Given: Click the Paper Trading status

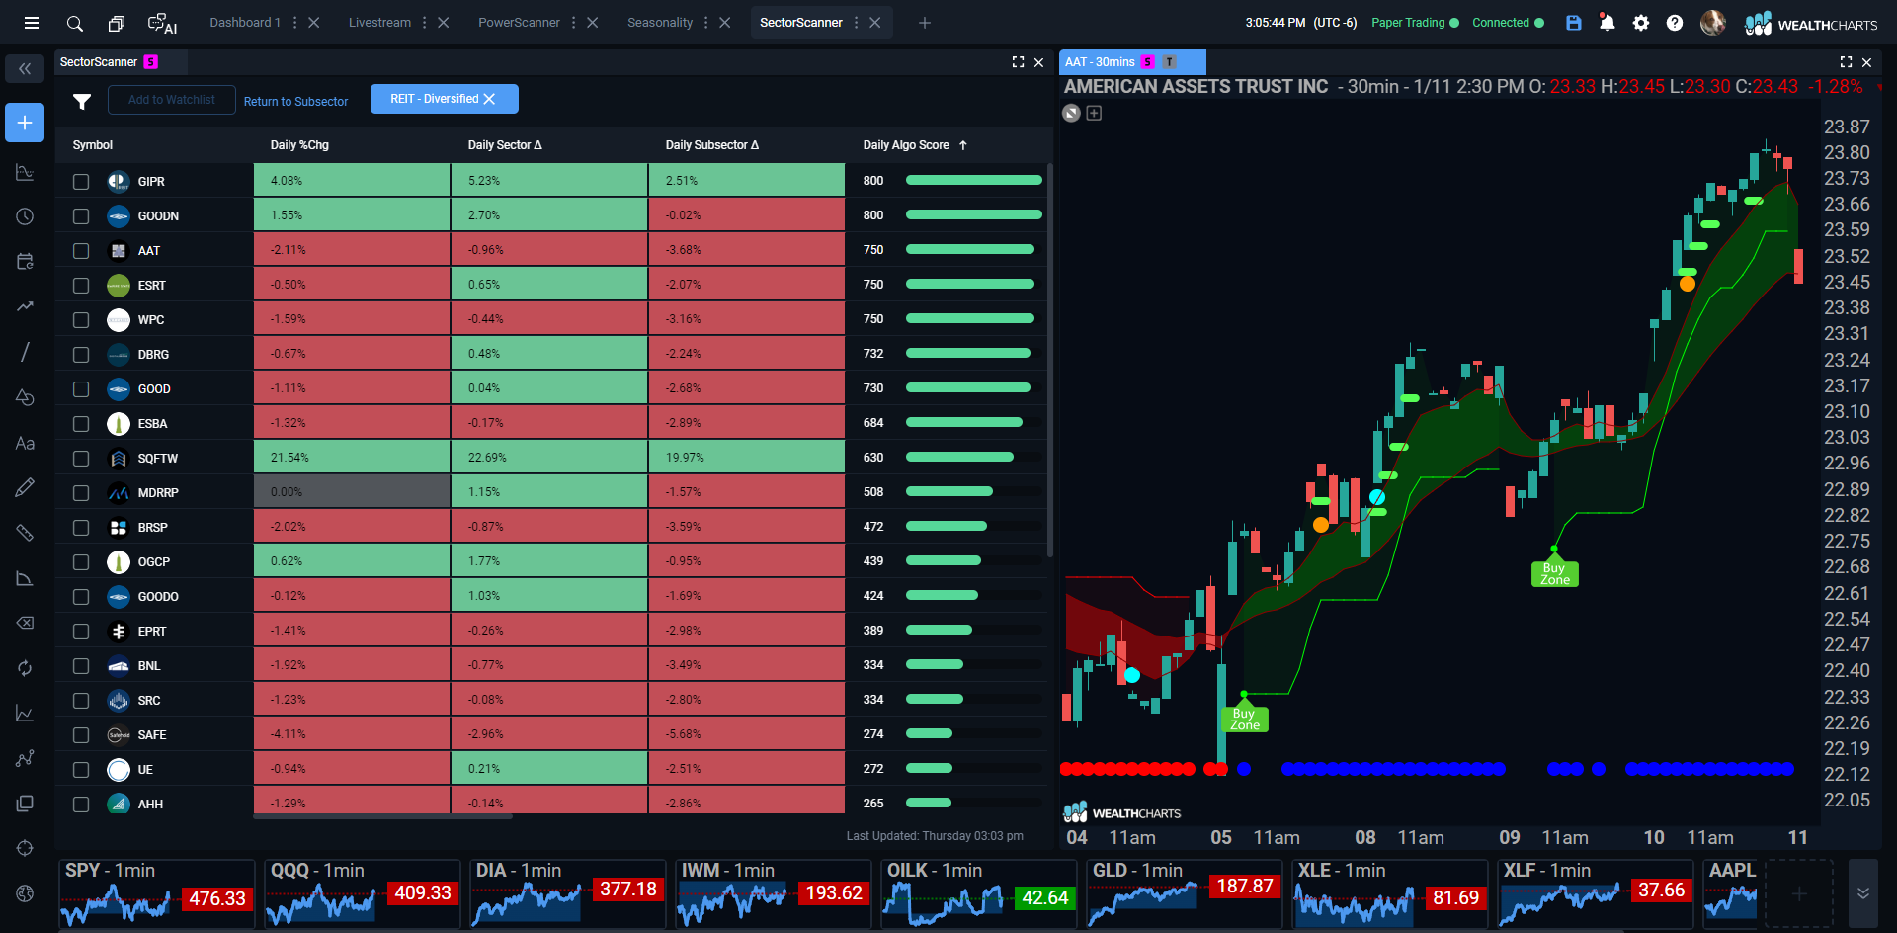Looking at the screenshot, I should (x=1415, y=23).
